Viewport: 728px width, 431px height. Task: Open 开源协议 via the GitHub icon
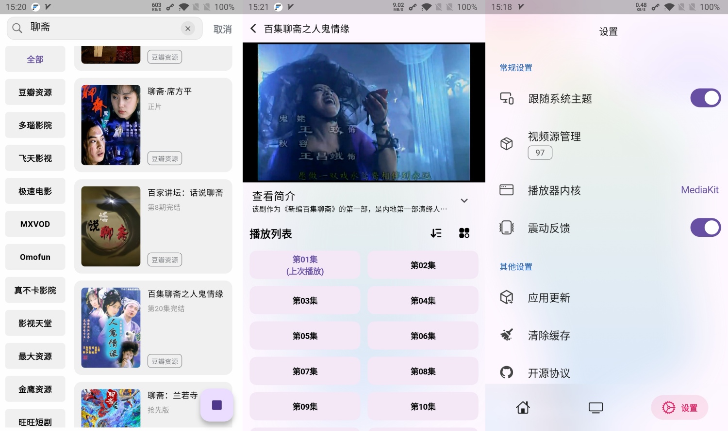pyautogui.click(x=507, y=372)
